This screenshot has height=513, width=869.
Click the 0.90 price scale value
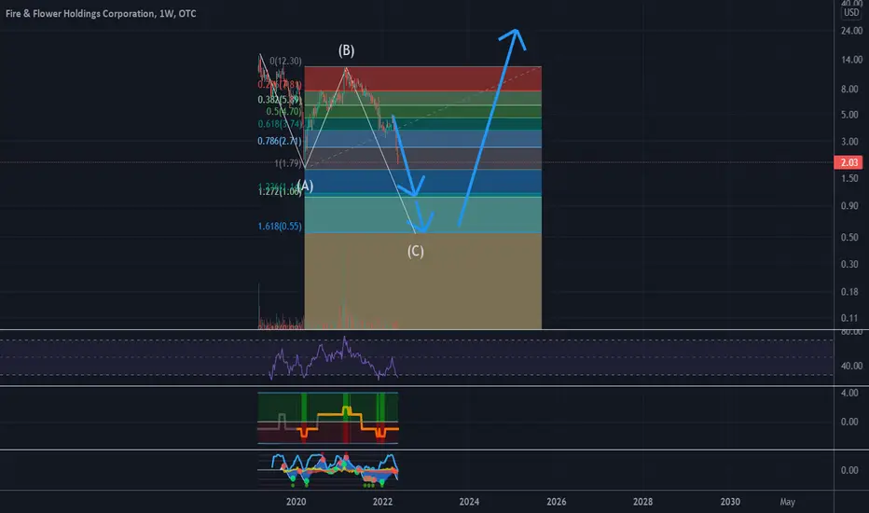point(849,206)
